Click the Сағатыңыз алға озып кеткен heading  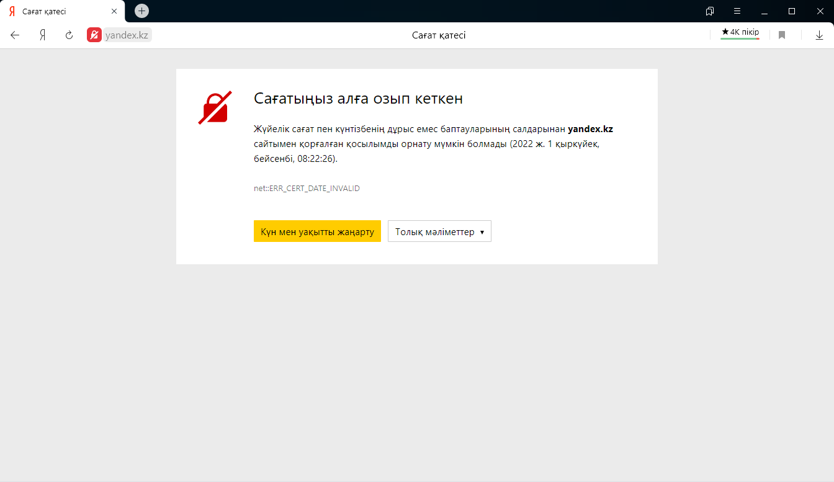(358, 99)
